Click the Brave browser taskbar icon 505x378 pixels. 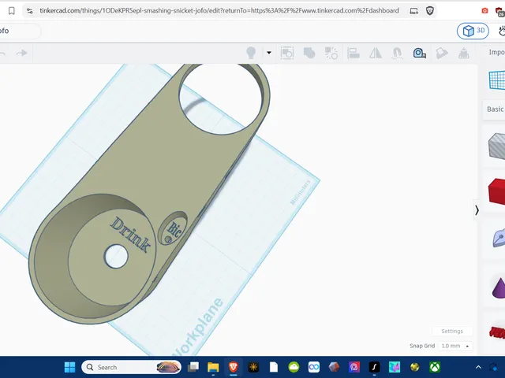pos(234,367)
